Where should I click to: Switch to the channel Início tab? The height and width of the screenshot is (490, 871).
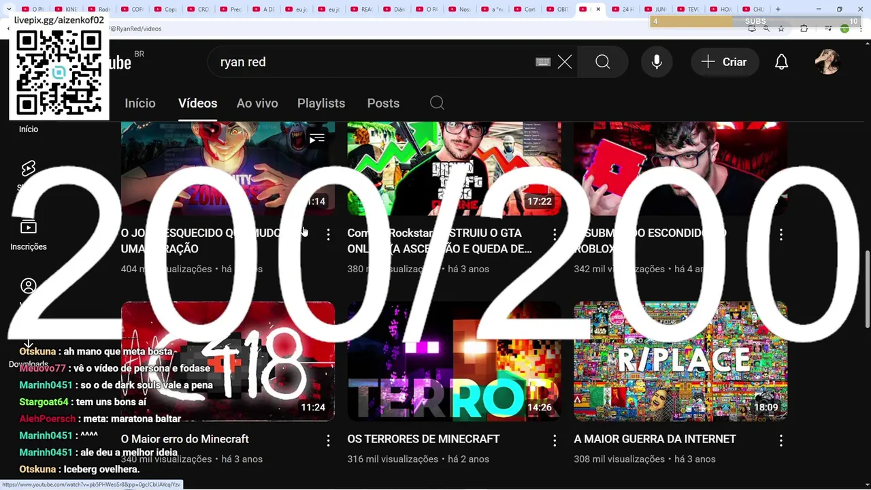click(x=140, y=103)
